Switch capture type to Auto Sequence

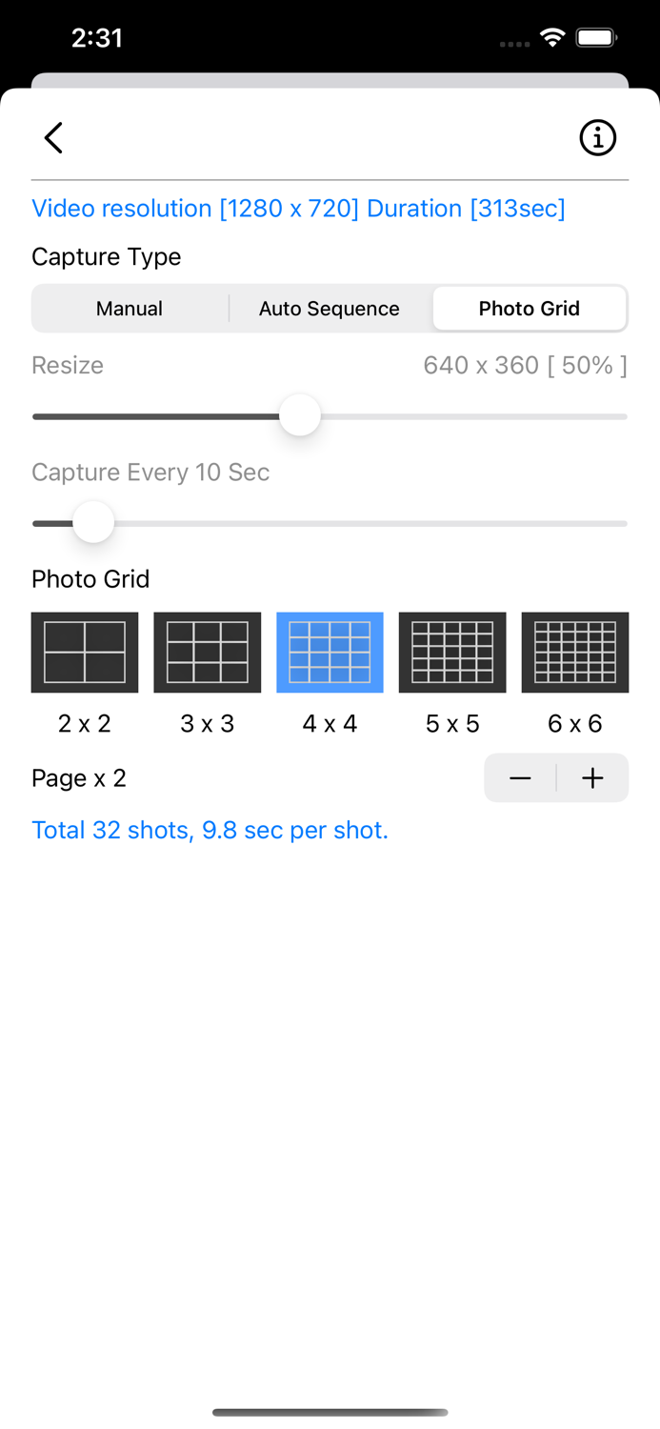[x=329, y=308]
